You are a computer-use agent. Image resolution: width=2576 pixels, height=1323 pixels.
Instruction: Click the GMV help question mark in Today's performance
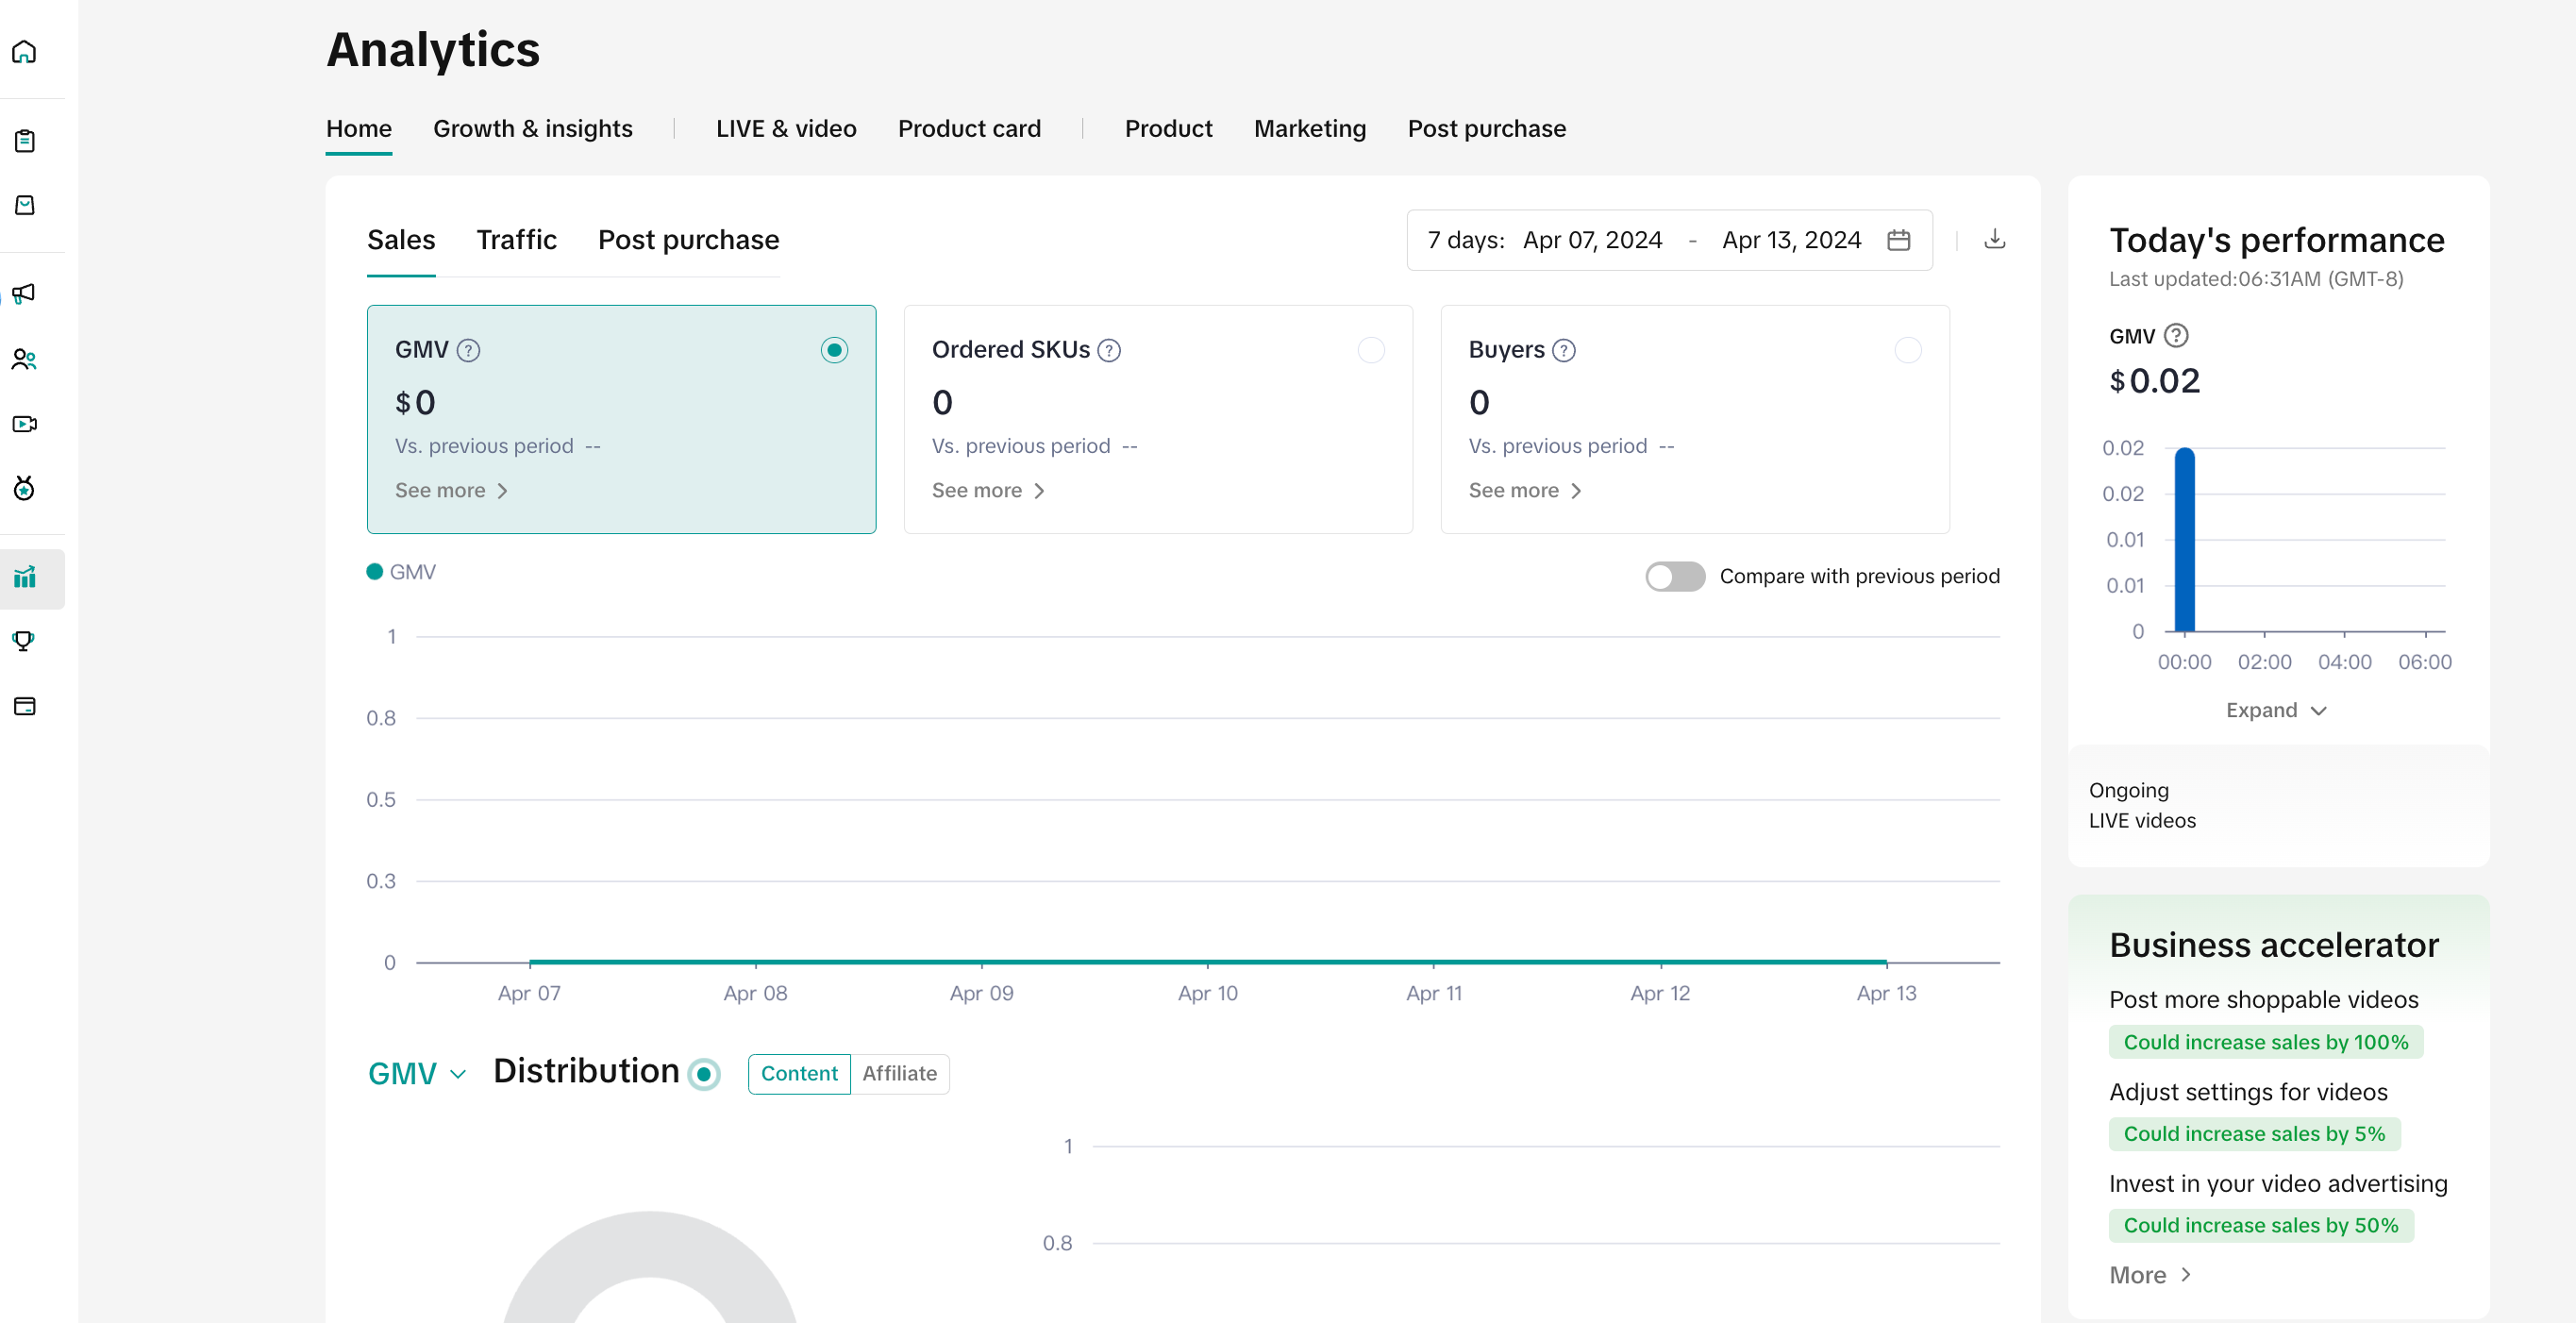[2176, 336]
